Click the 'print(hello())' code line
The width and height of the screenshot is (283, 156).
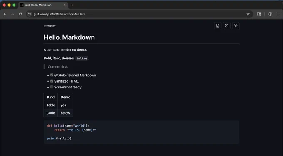pos(59,138)
